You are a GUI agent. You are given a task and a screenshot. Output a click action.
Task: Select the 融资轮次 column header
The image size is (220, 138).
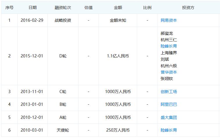tap(63, 8)
